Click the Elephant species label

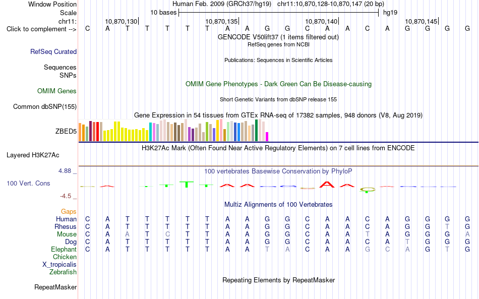[64, 249]
